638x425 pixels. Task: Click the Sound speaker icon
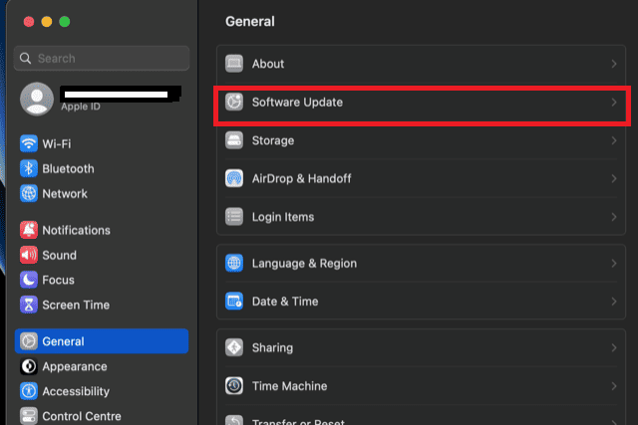click(x=29, y=255)
